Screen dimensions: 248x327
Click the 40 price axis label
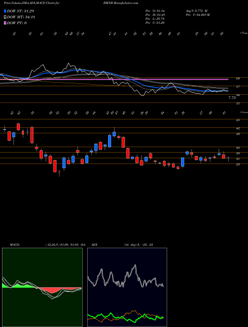coord(238,134)
